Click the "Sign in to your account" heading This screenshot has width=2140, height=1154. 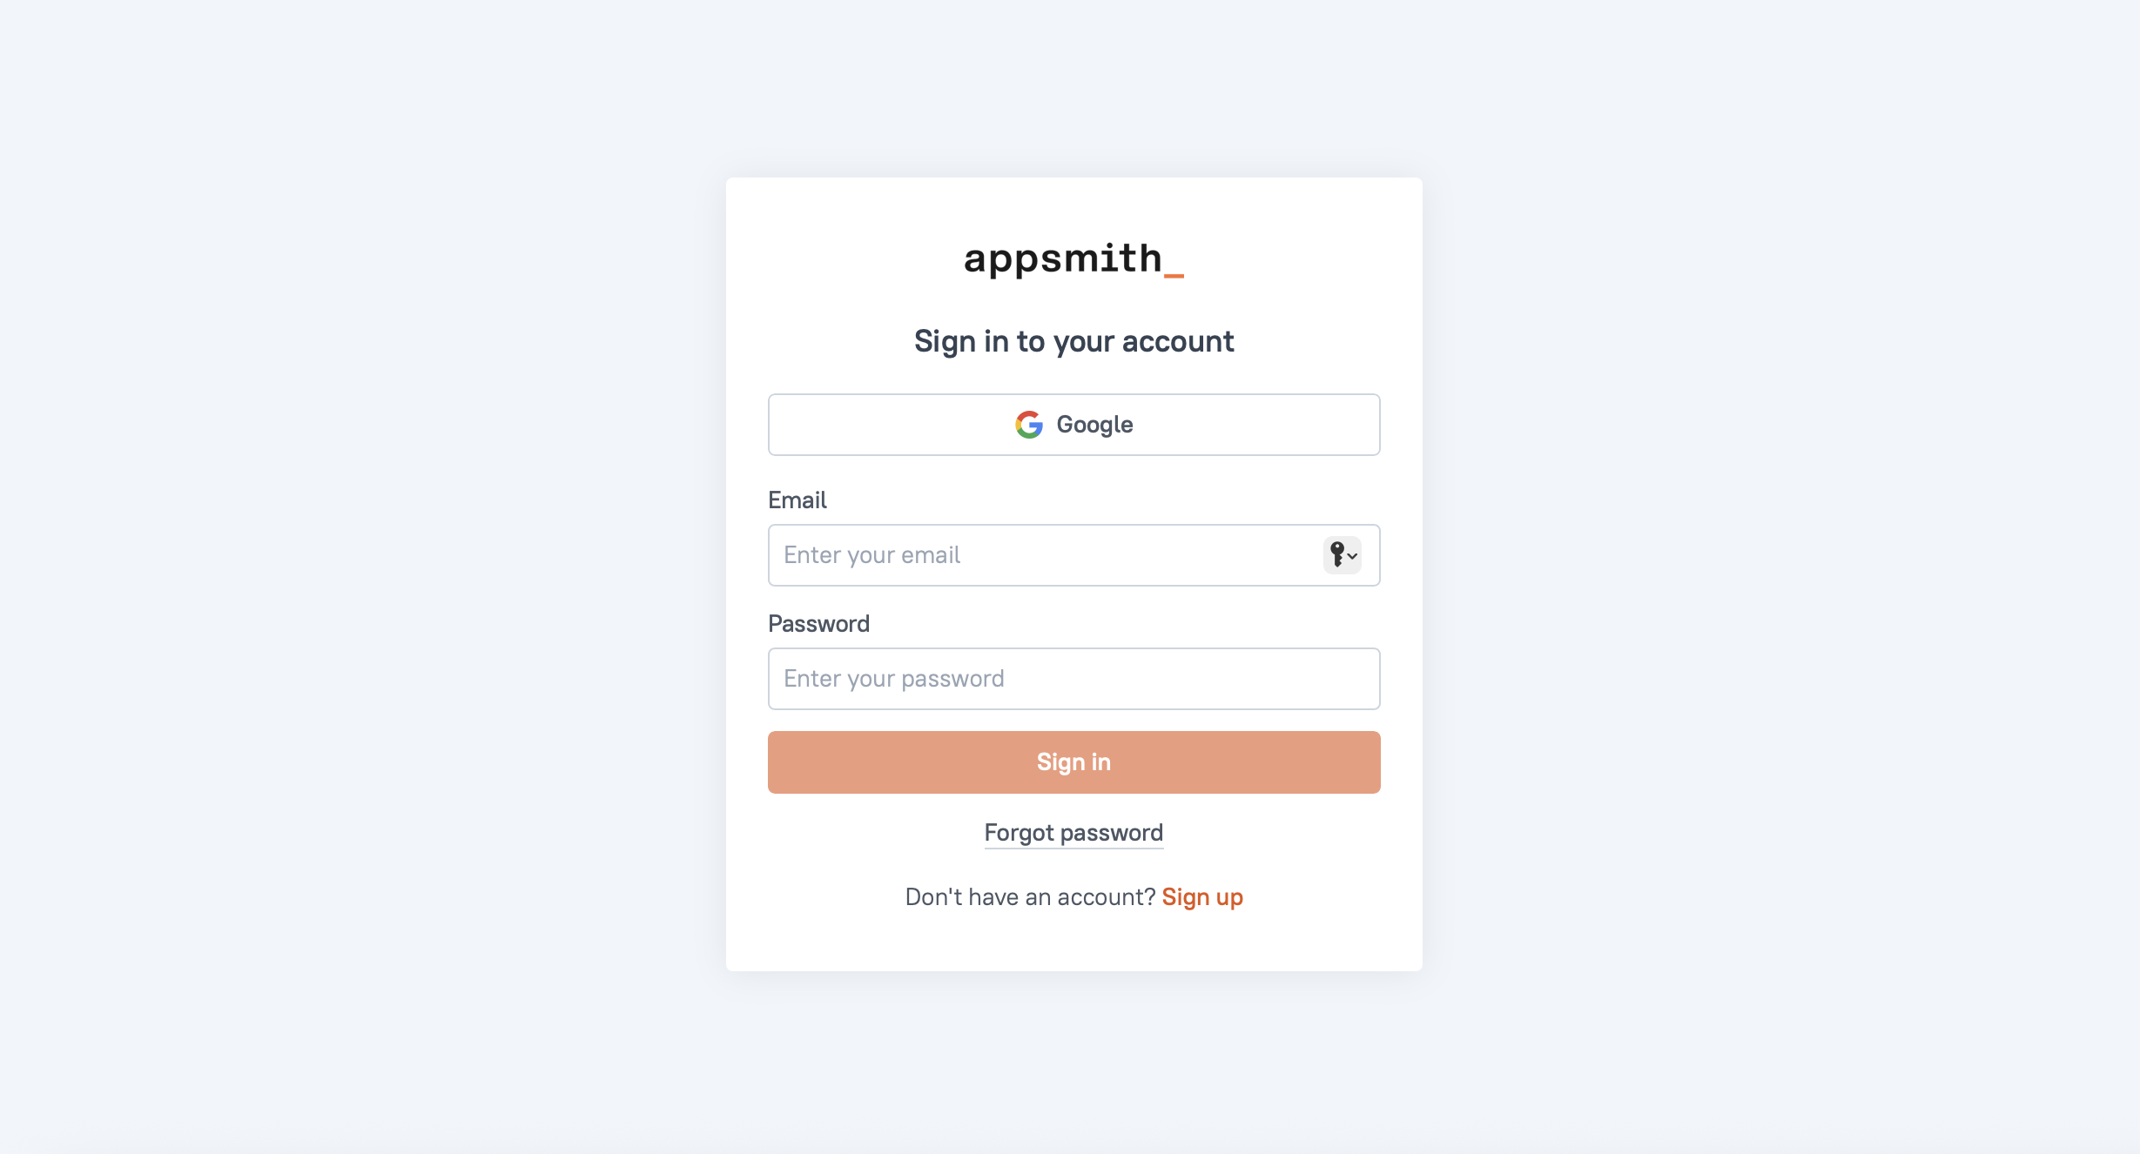(1073, 341)
